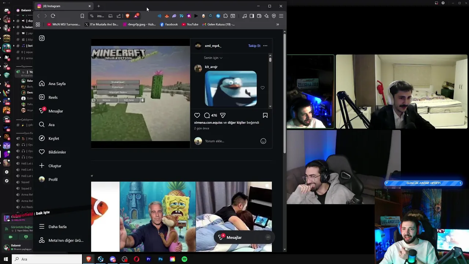Reload the page in browser
The width and height of the screenshot is (469, 264).
53,16
